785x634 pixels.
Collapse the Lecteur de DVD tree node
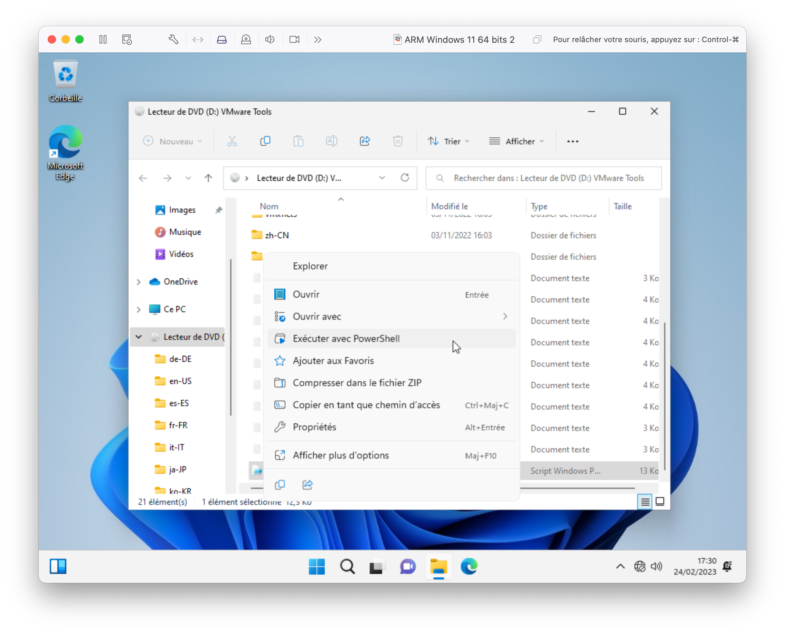[x=139, y=337]
